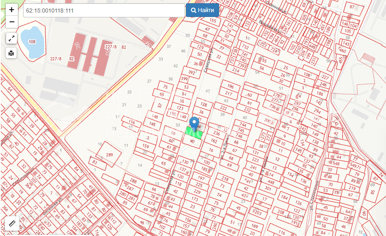The image size is (386, 236).
Task: Select parcel labeled 145 near parcel 148
Action: pyautogui.click(x=152, y=124)
